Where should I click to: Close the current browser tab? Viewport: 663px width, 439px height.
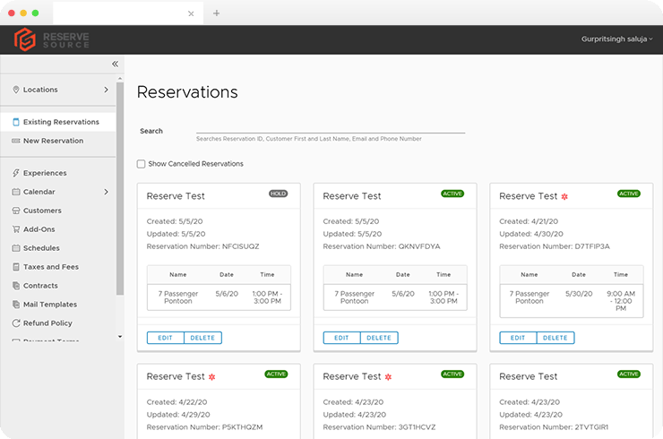tap(191, 13)
